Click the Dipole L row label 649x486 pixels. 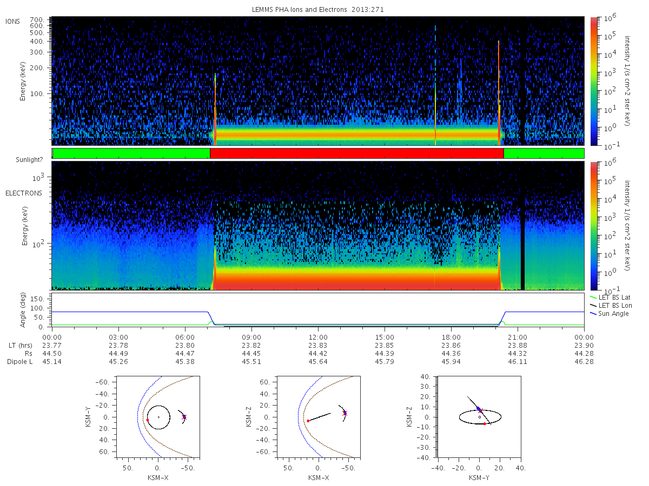19,362
